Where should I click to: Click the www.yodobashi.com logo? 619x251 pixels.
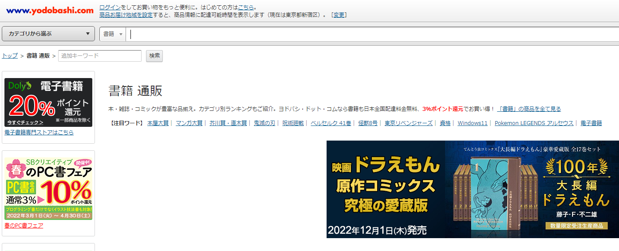50,11
